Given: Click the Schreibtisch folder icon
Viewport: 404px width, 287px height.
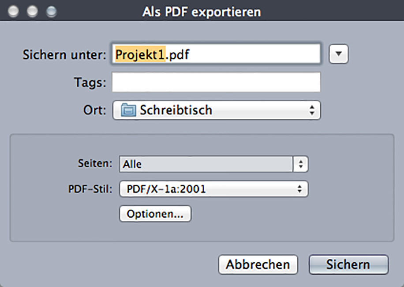Looking at the screenshot, I should [x=128, y=110].
